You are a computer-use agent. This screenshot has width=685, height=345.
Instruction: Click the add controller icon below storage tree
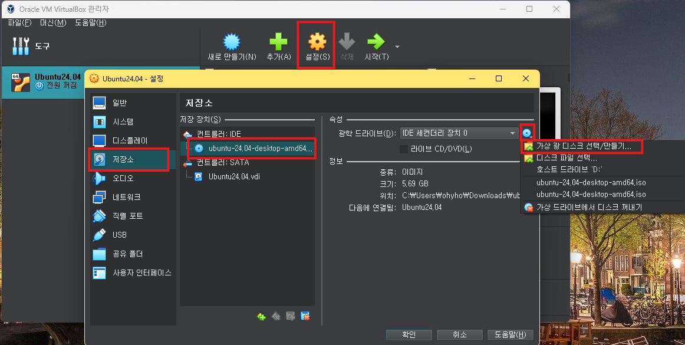261,316
